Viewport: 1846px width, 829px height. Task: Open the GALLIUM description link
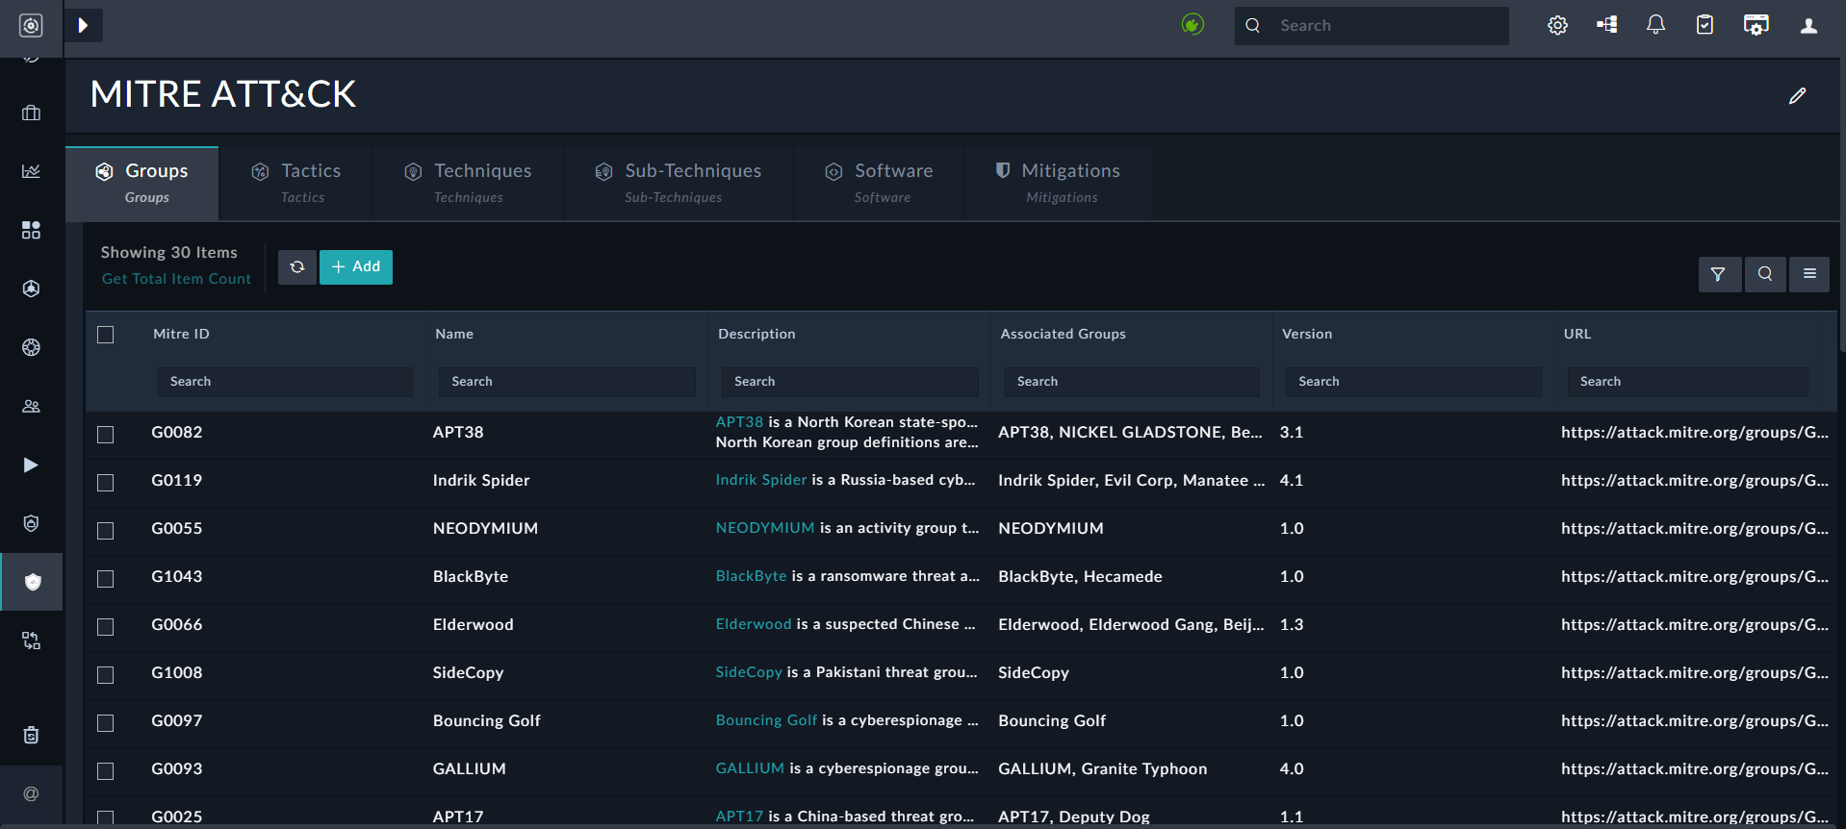point(750,768)
